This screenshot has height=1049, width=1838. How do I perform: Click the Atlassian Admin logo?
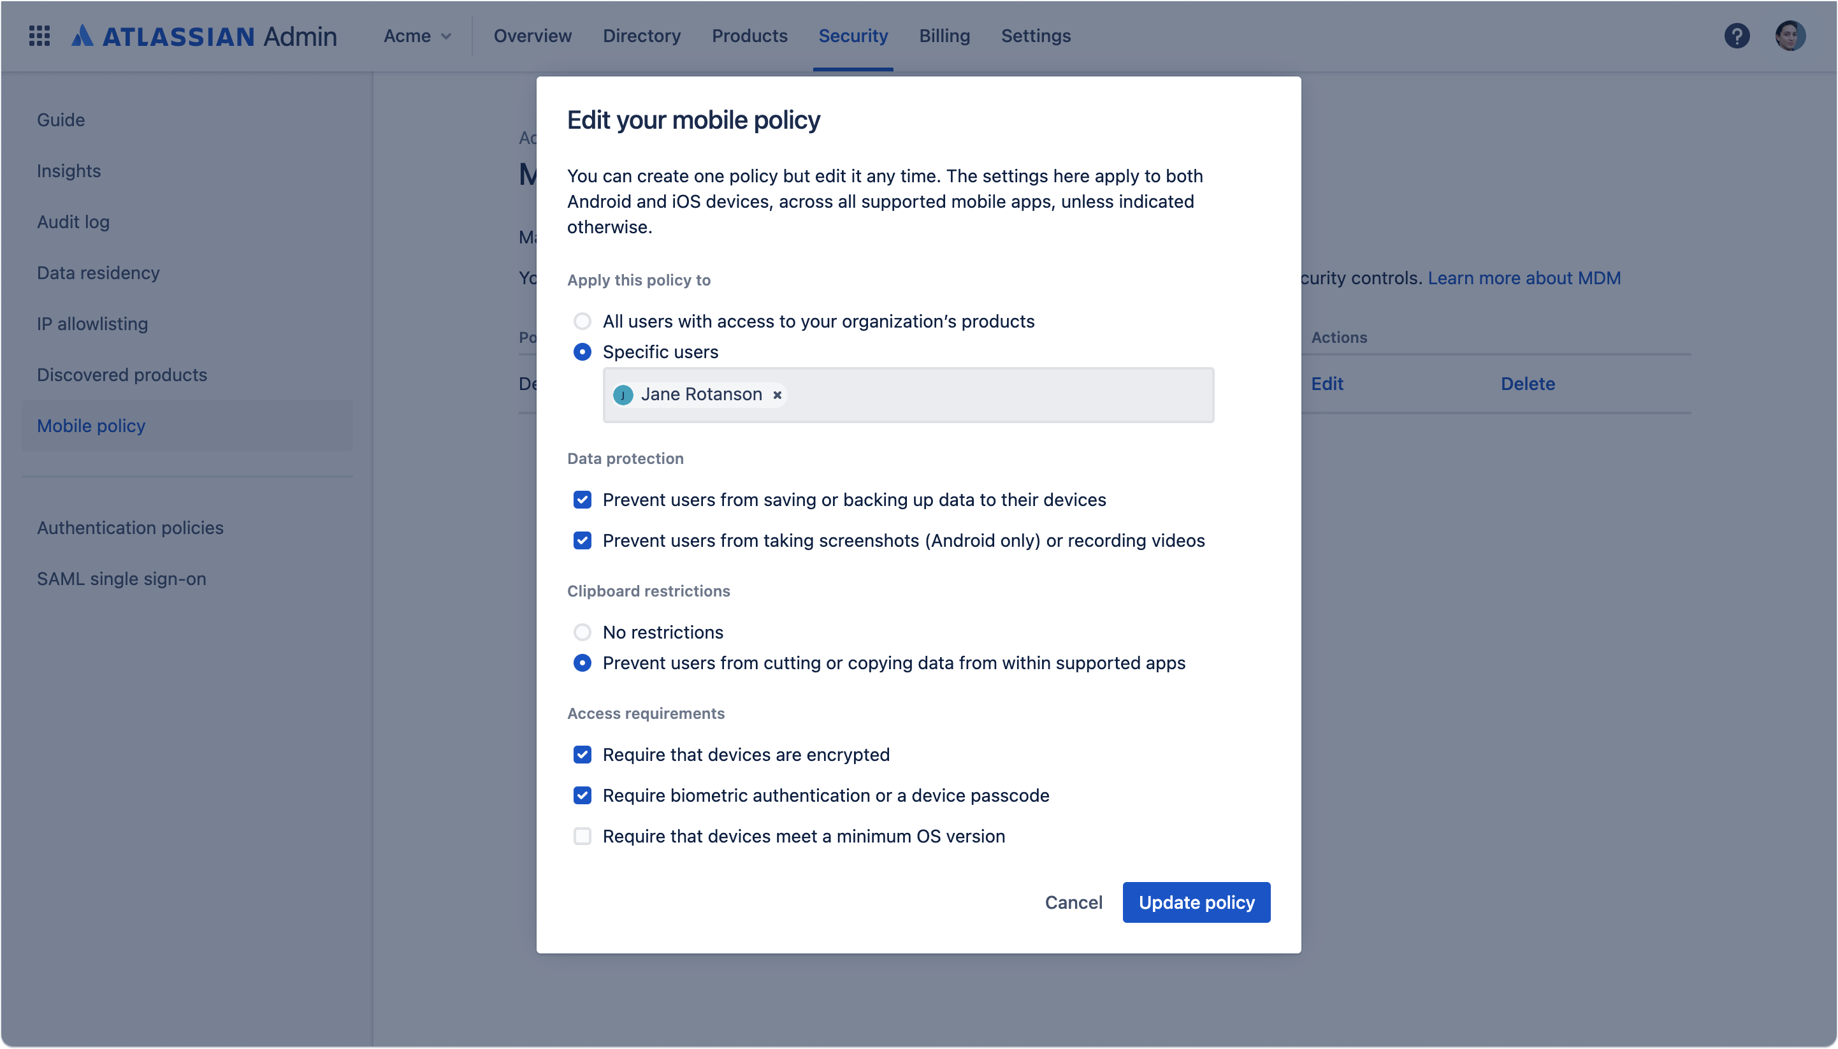coord(204,35)
